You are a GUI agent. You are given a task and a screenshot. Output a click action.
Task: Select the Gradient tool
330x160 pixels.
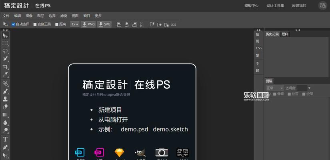(x=5, y=115)
